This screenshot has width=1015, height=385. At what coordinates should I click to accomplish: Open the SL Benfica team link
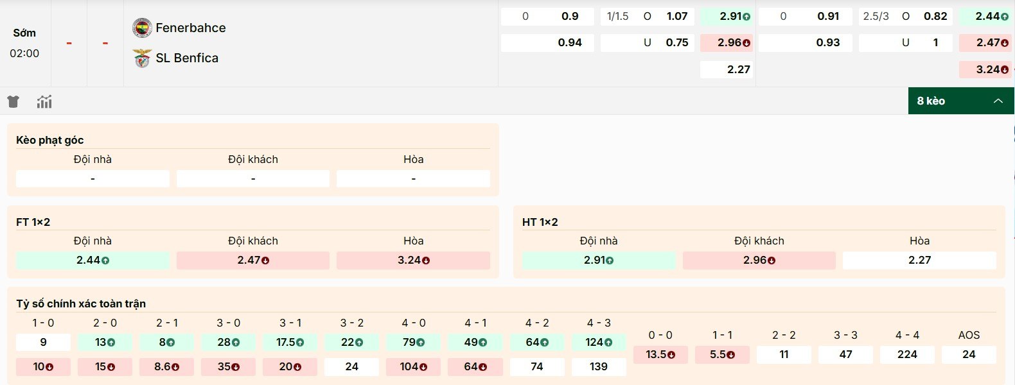[187, 58]
